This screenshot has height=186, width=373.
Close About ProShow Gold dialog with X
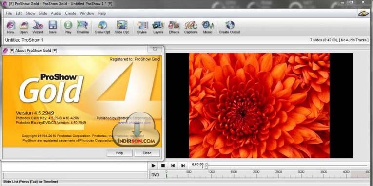tap(155, 49)
